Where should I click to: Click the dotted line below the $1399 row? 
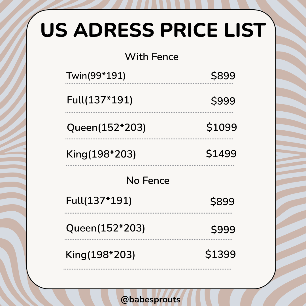click(x=147, y=269)
